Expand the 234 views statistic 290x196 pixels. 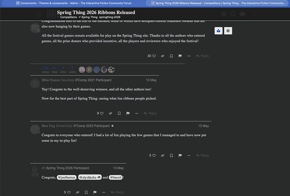(x=45, y=70)
